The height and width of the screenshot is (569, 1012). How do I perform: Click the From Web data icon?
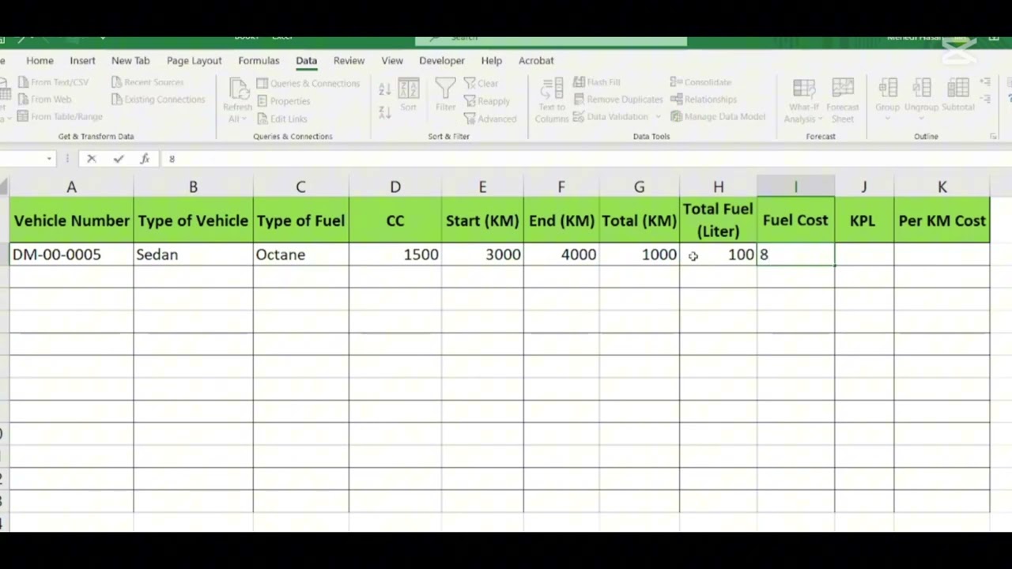pos(24,100)
